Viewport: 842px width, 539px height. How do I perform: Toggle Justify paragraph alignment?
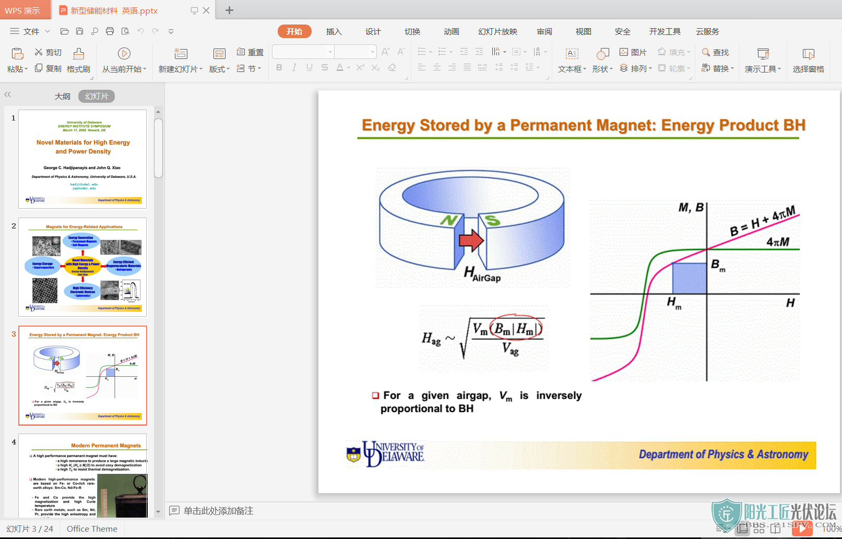[467, 67]
